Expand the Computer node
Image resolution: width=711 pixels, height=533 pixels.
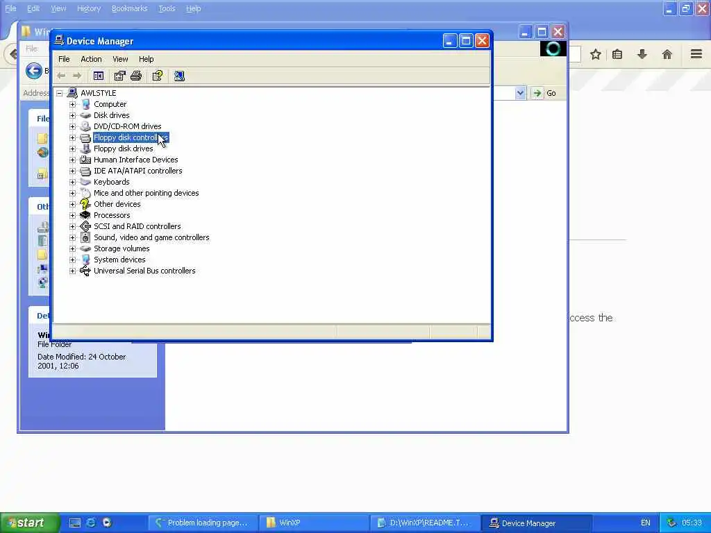click(72, 104)
